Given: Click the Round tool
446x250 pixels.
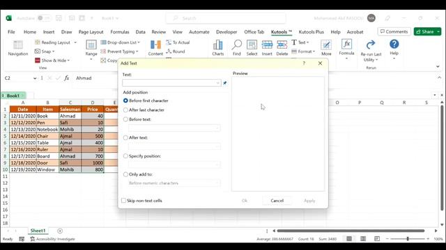Looking at the screenshot, I should pyautogui.click(x=176, y=51).
